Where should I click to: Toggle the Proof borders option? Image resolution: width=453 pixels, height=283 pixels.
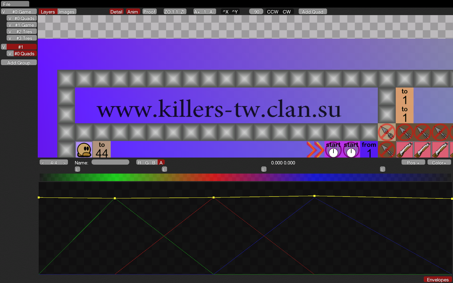pyautogui.click(x=149, y=12)
